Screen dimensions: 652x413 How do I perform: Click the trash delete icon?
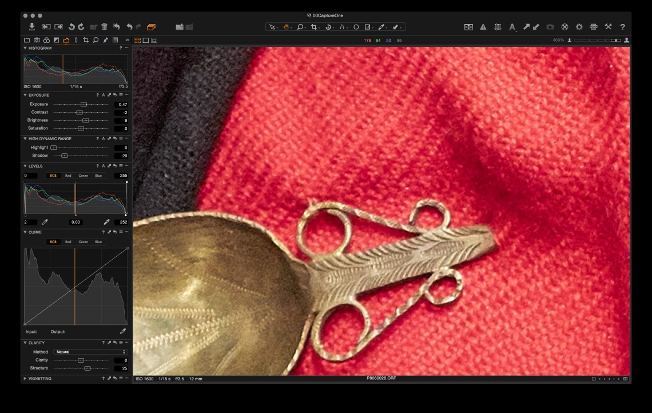point(104,27)
